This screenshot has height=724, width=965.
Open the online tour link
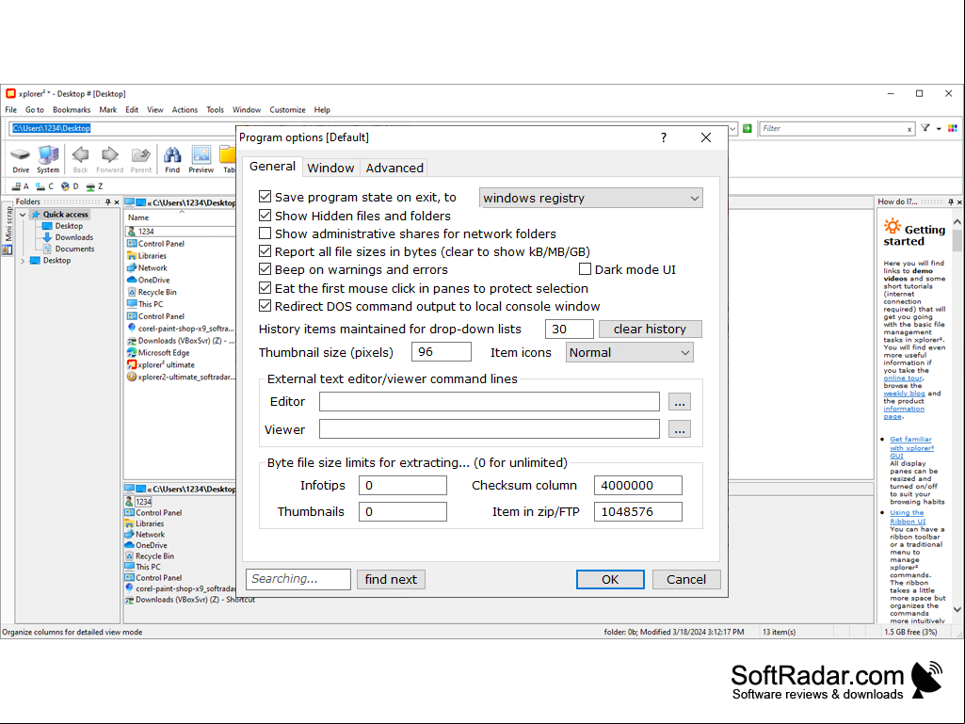903,378
